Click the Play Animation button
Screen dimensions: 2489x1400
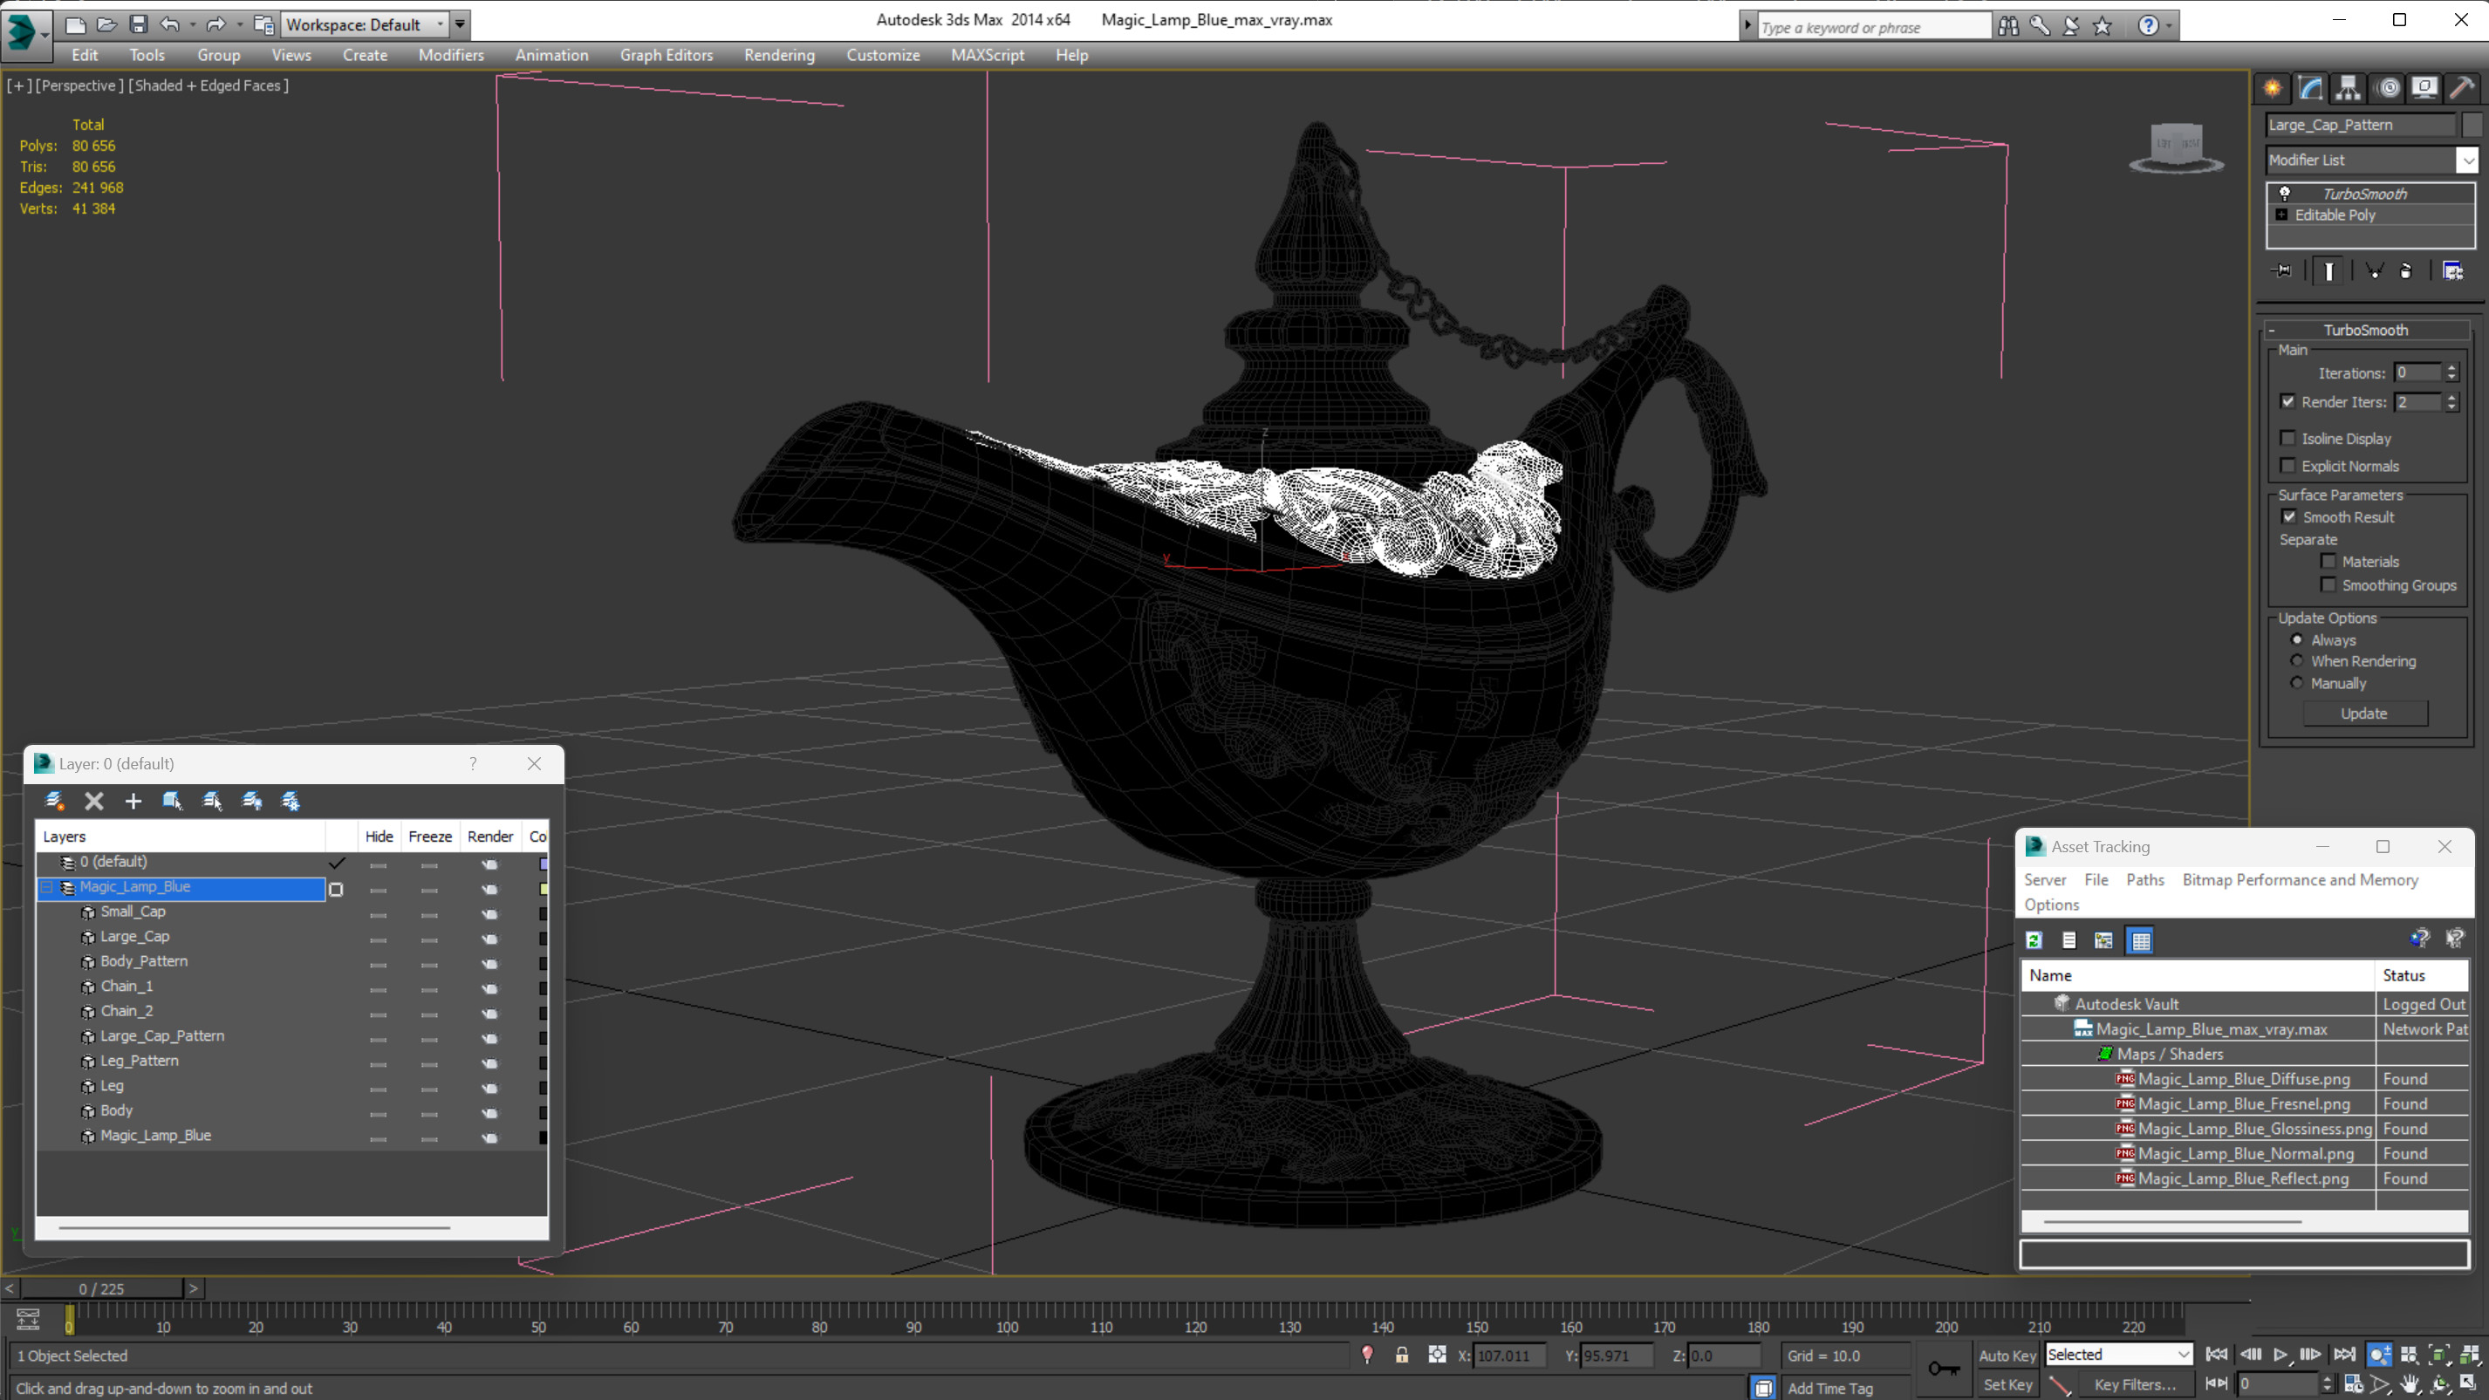click(2280, 1355)
